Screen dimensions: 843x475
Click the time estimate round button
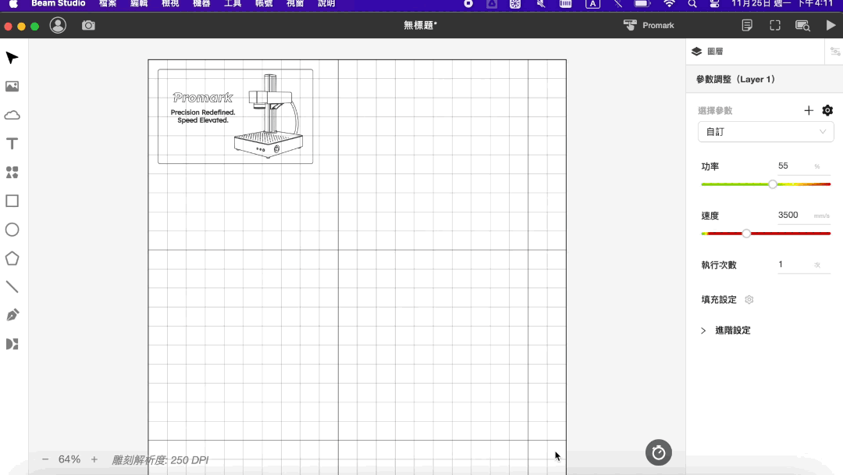click(x=658, y=453)
